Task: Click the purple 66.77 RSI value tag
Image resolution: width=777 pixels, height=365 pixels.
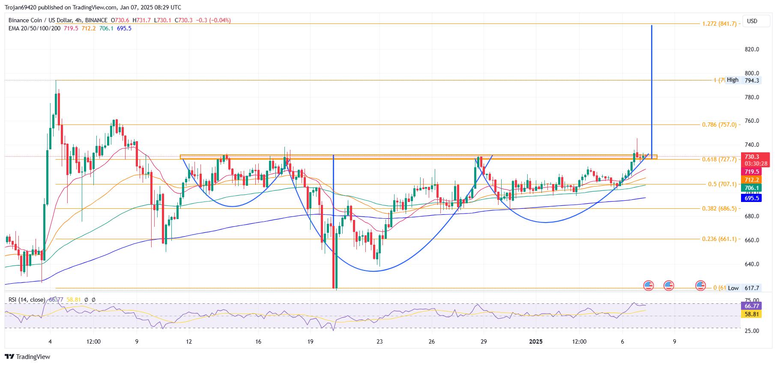Action: tap(752, 306)
